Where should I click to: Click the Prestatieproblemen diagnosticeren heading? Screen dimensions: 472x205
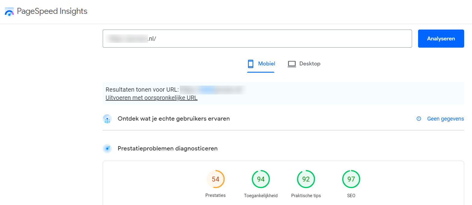pos(167,149)
